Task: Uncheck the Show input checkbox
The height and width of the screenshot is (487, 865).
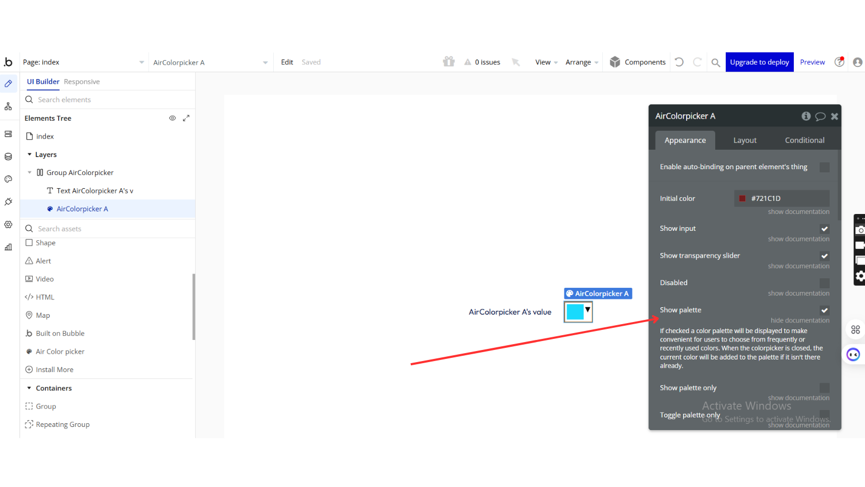Action: point(824,229)
